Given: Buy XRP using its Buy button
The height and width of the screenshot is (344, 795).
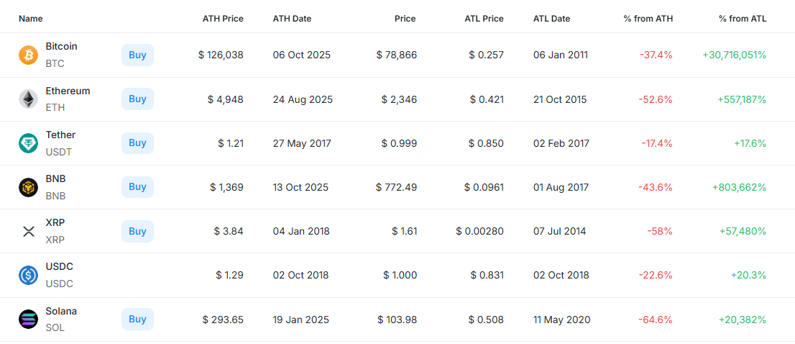Looking at the screenshot, I should (137, 231).
